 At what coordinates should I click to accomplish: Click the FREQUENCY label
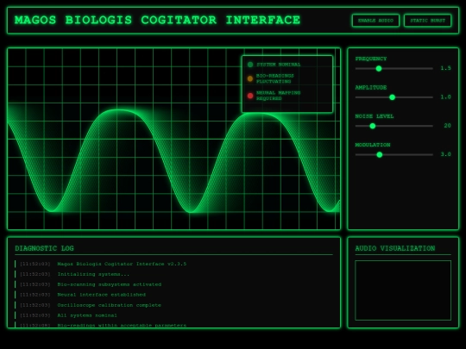(371, 59)
